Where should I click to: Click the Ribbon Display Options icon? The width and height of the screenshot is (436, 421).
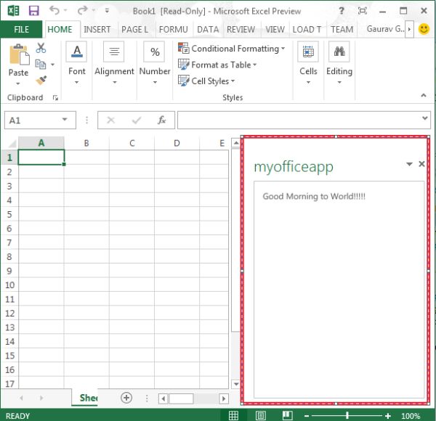(x=363, y=11)
